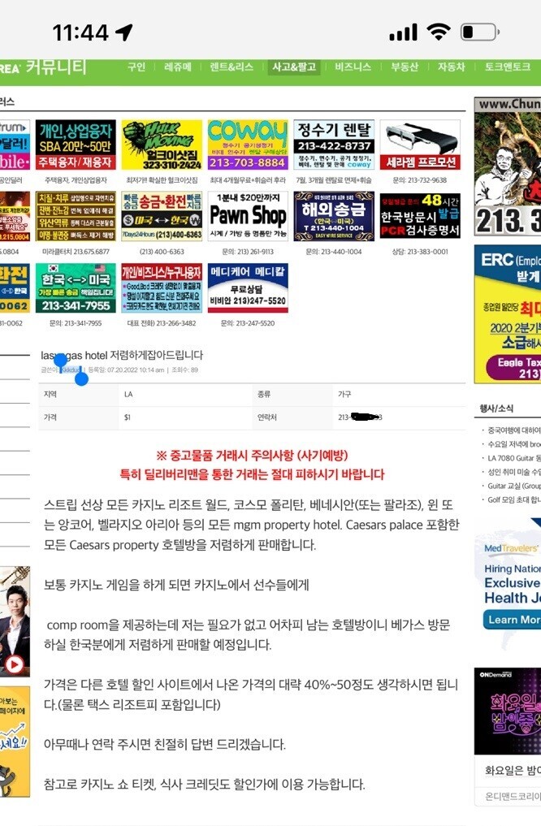Open news item 중국여행에 대하여
This screenshot has width=541, height=826.
tap(513, 430)
